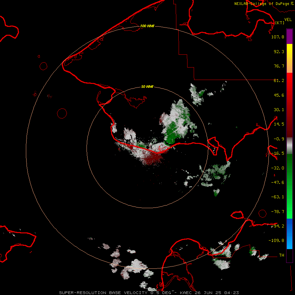Click the 76.7 velocity scale value
Viewport: 295px width, 295px height.
(279, 66)
